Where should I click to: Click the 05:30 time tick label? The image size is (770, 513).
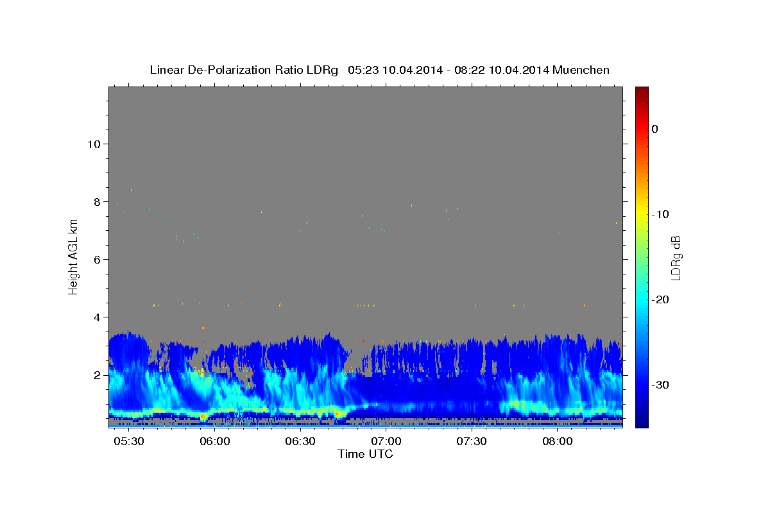coord(129,442)
